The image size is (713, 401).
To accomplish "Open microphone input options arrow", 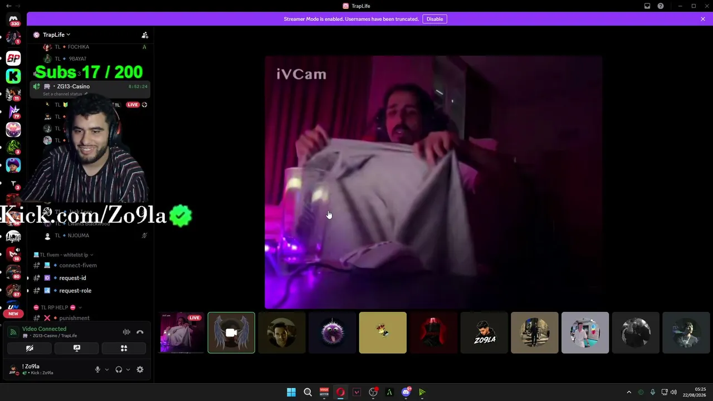I will click(x=107, y=369).
